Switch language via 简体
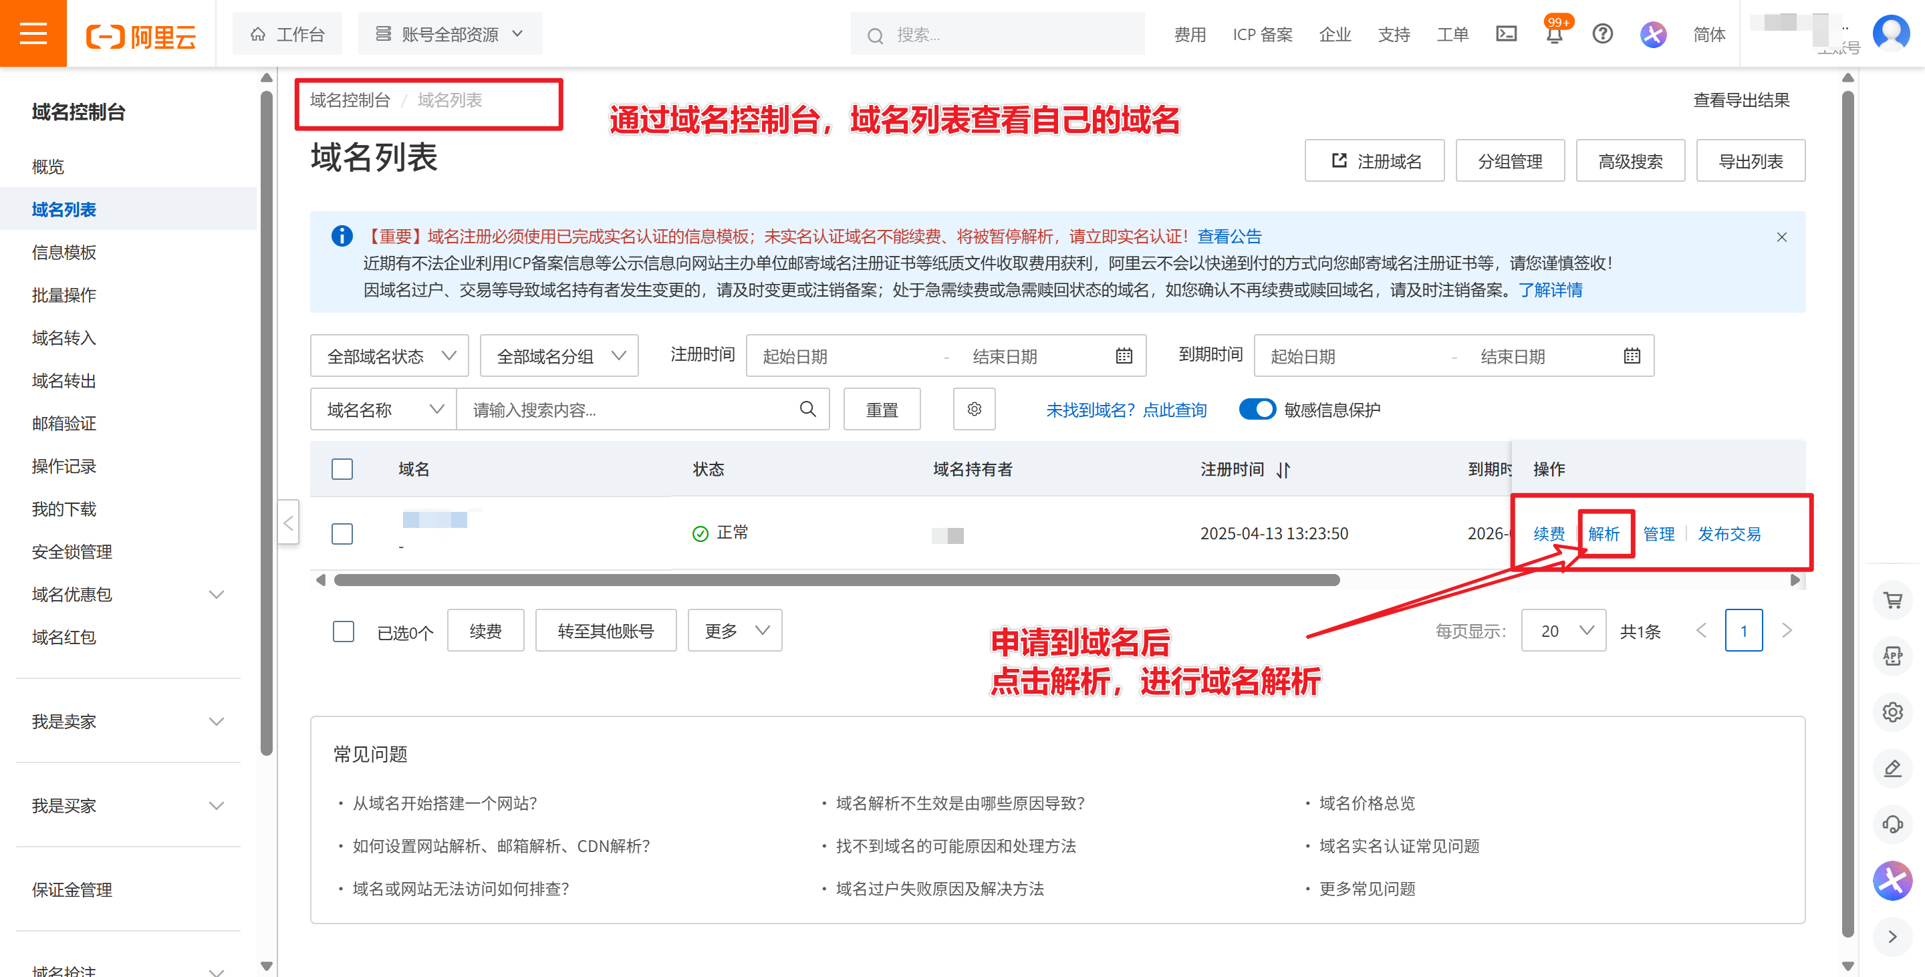Viewport: 1925px width, 977px height. click(x=1709, y=34)
